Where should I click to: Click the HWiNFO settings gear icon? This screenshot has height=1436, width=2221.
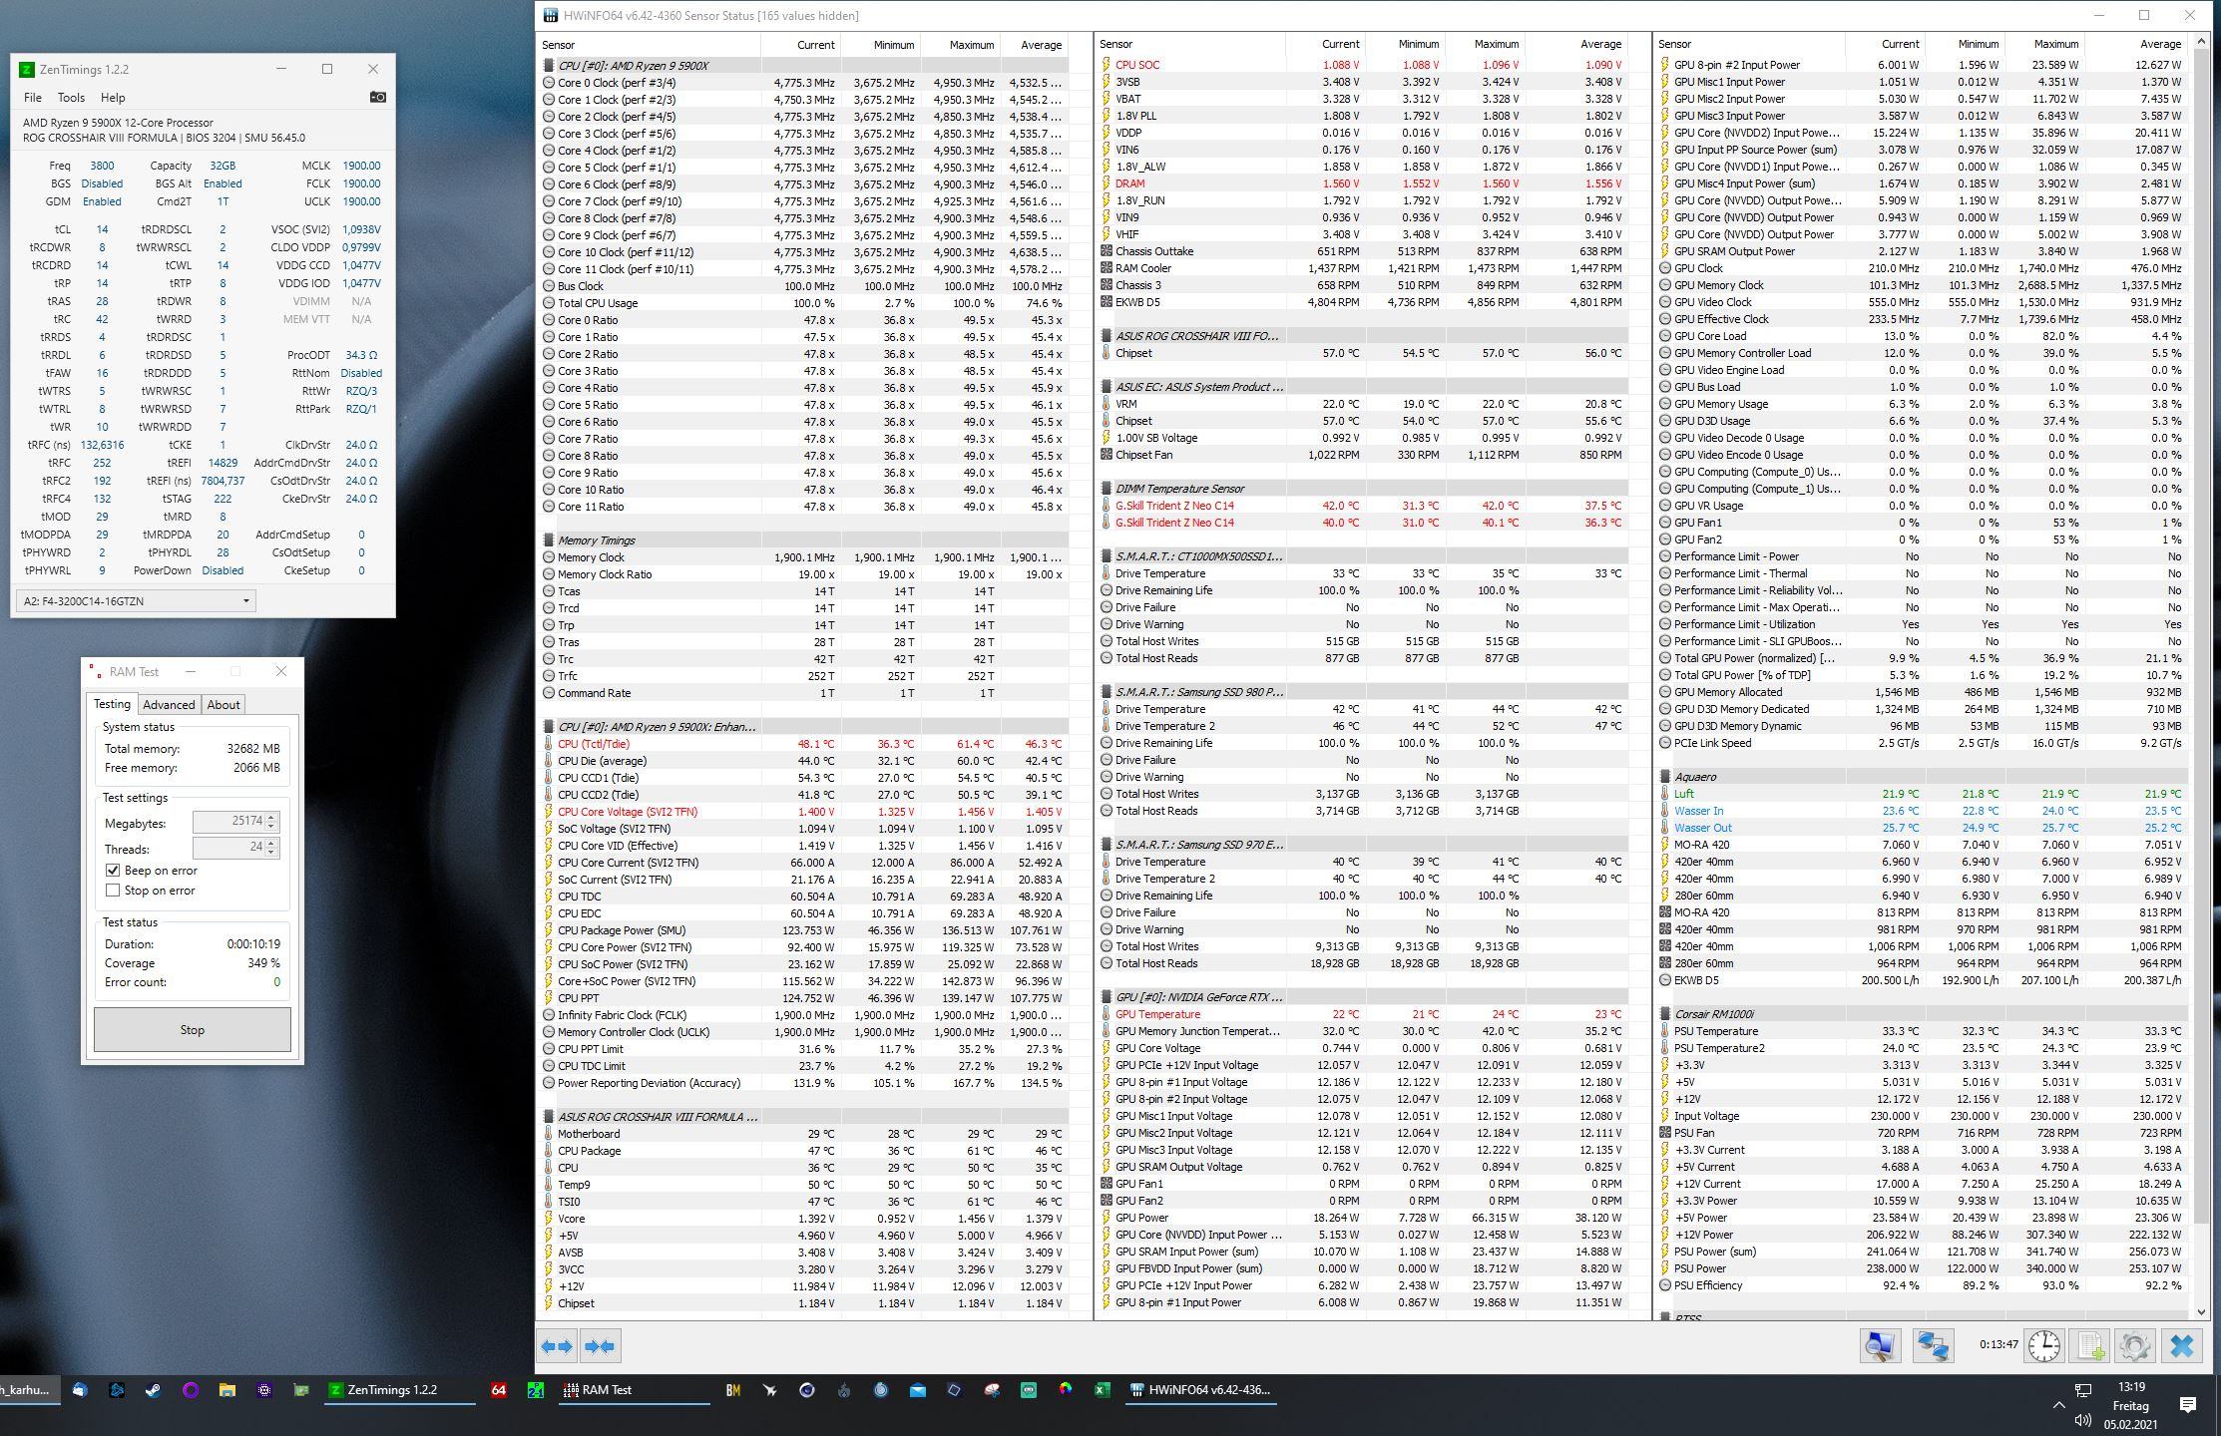coord(2134,1346)
